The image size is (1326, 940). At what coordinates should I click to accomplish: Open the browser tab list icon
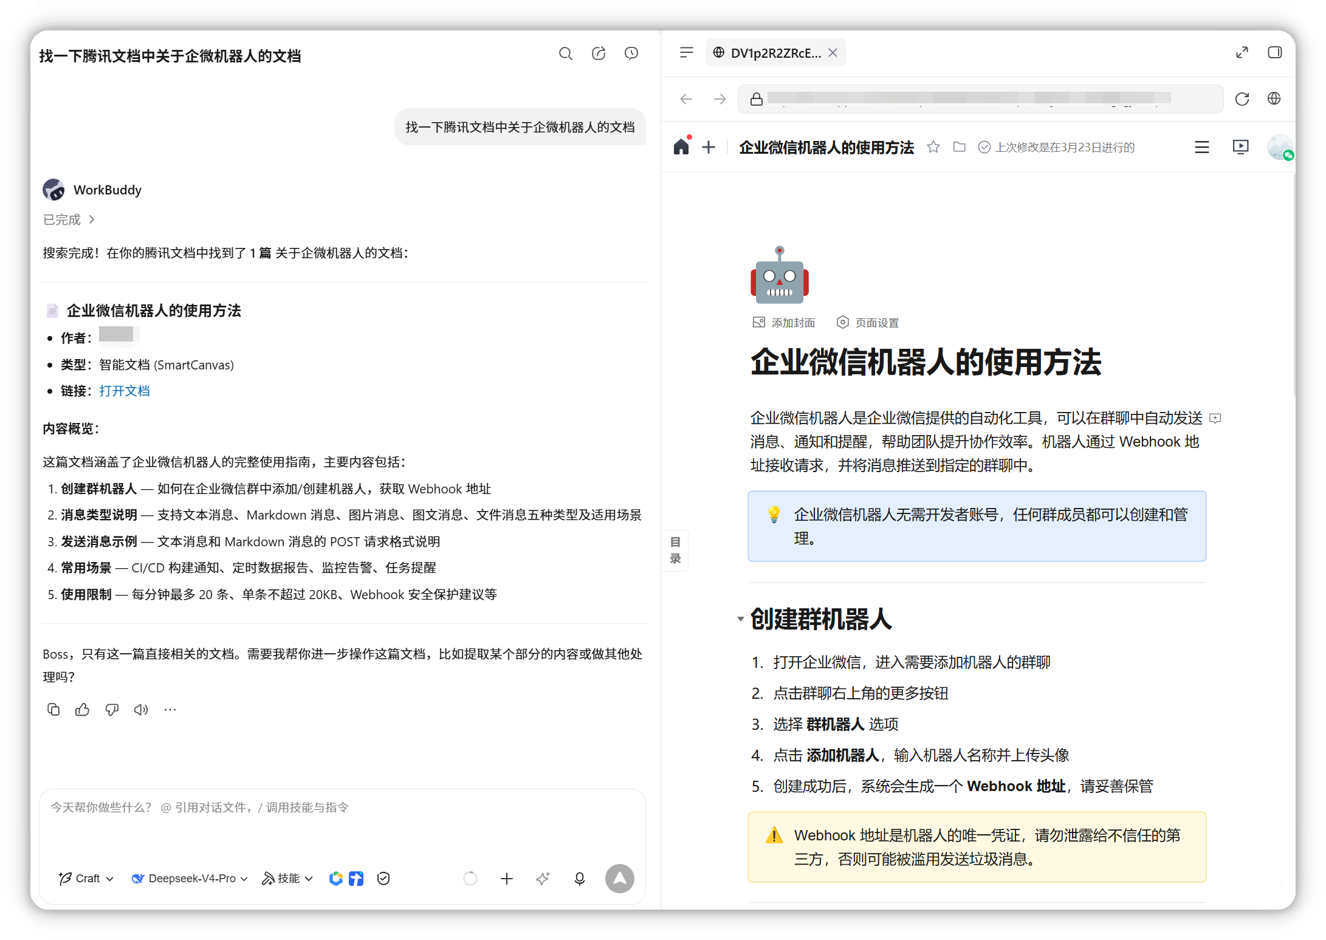click(x=687, y=53)
